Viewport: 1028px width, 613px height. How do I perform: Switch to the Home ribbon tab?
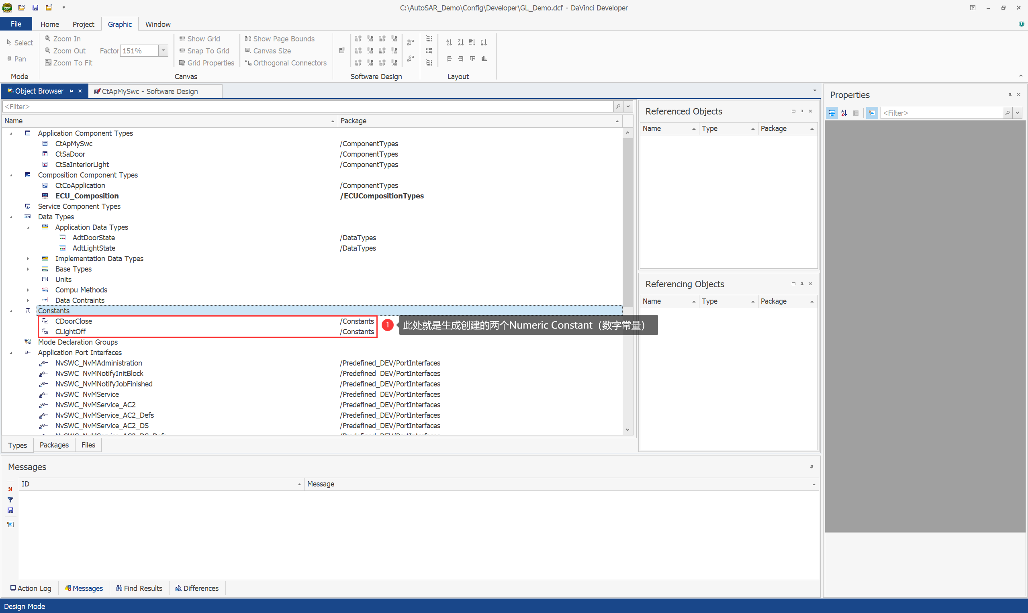pos(49,25)
